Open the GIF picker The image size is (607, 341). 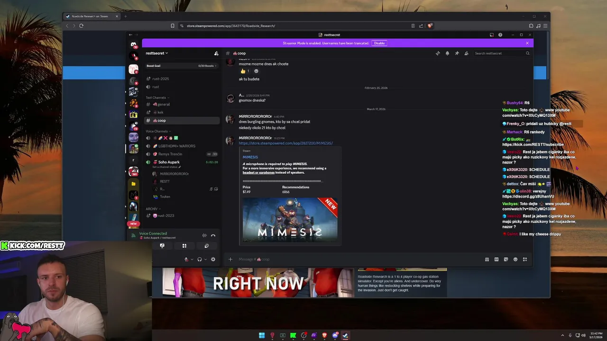497,259
